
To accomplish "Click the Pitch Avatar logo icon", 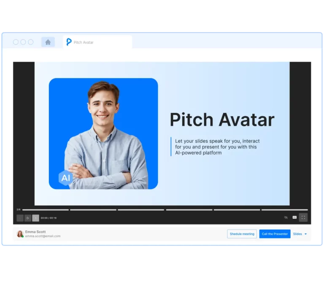I will click(x=69, y=42).
